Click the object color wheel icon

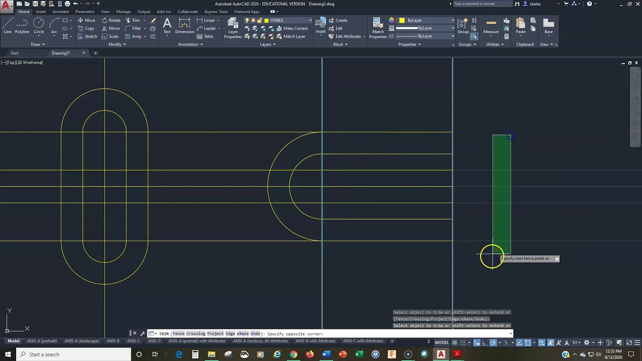[x=392, y=21]
